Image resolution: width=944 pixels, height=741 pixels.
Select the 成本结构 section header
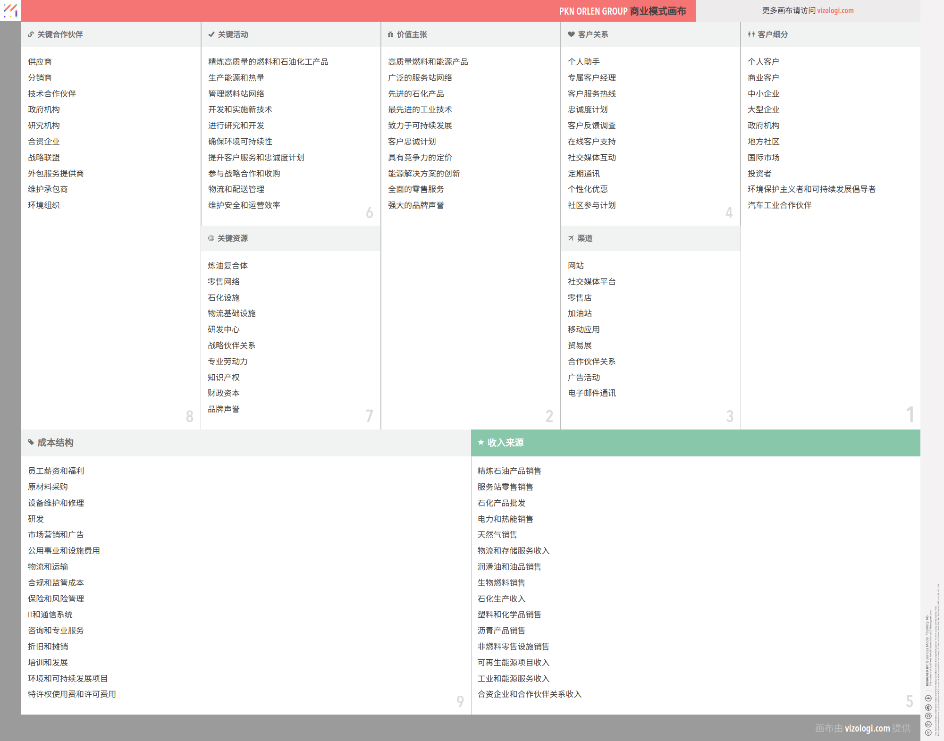point(55,443)
